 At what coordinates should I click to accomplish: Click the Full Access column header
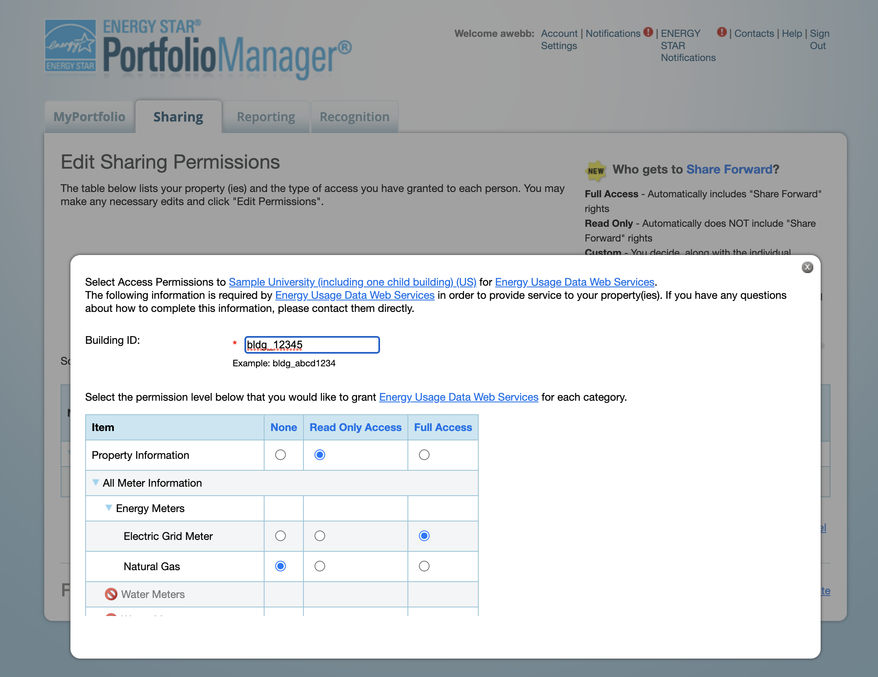[x=443, y=427]
